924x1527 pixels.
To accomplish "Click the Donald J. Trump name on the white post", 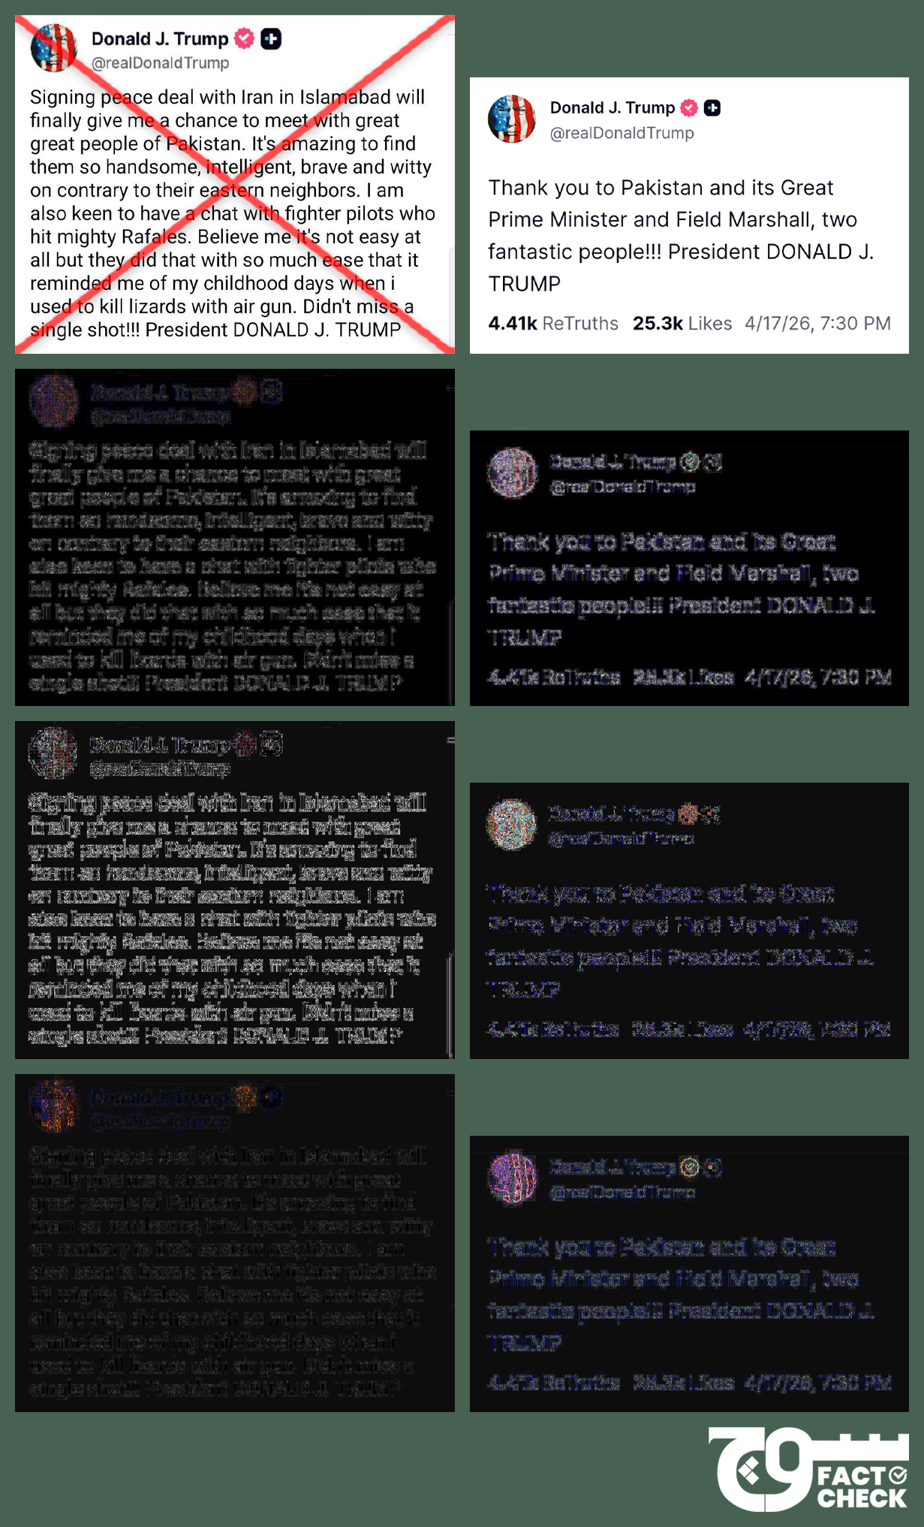I will coord(612,107).
